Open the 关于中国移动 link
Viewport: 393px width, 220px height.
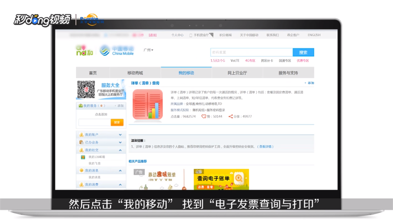coord(249,35)
